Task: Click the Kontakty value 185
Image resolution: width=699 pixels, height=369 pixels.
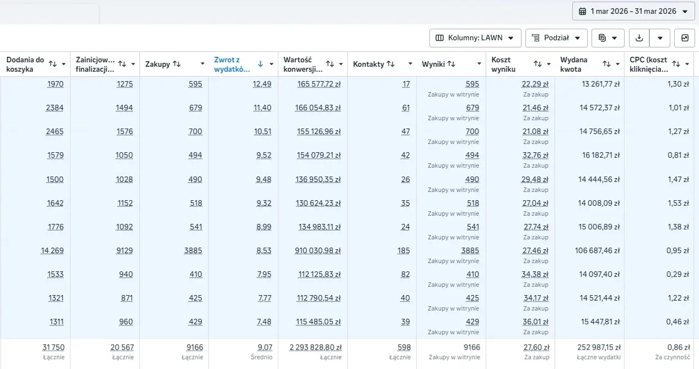Action: click(404, 251)
